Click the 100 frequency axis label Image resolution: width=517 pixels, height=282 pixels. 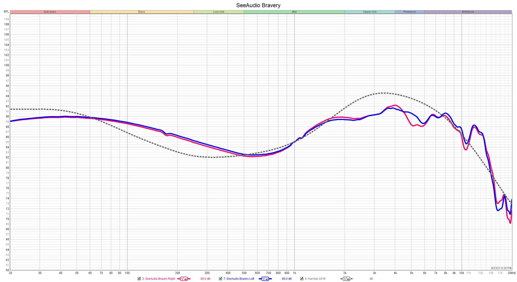tap(127, 273)
